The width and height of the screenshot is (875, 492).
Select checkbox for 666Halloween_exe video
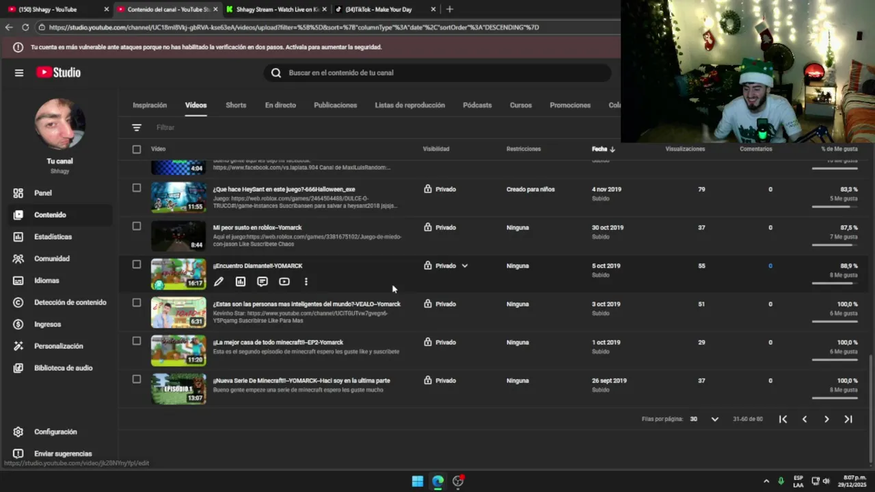(x=137, y=188)
